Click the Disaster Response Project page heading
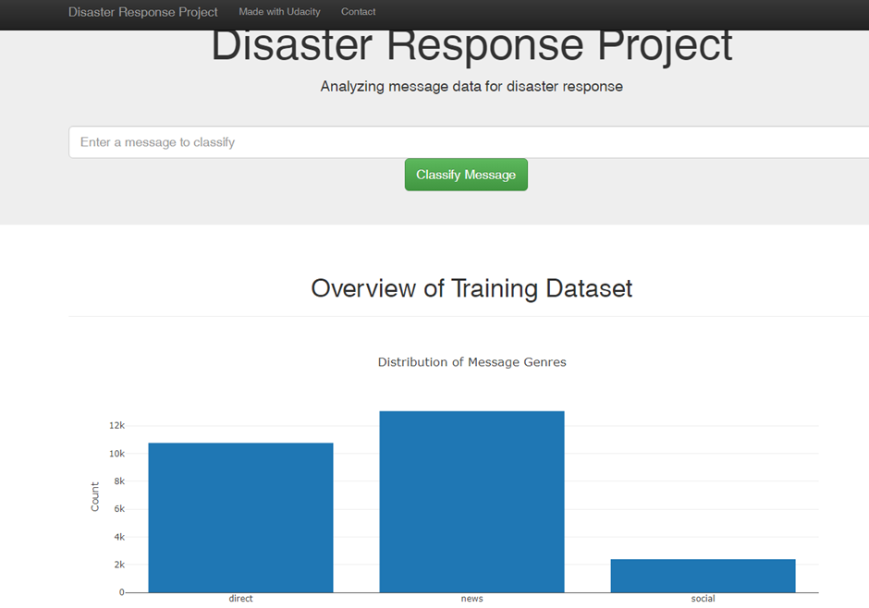 (x=471, y=44)
